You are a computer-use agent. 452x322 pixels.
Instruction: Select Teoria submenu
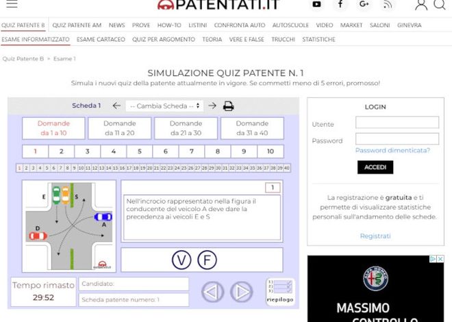[212, 39]
